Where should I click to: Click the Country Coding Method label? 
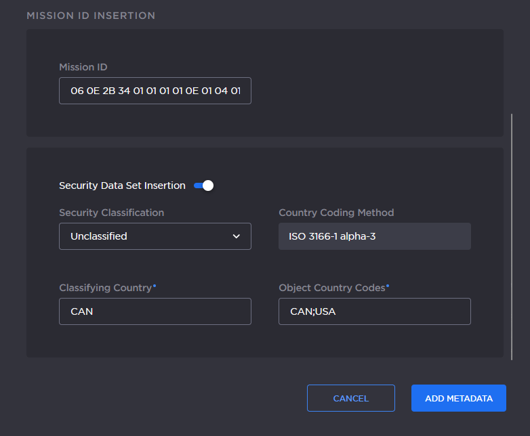point(336,213)
